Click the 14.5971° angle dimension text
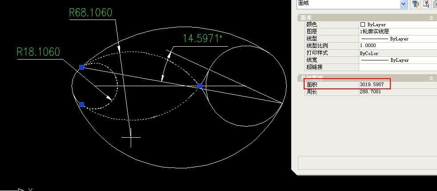437x191 pixels. click(203, 39)
